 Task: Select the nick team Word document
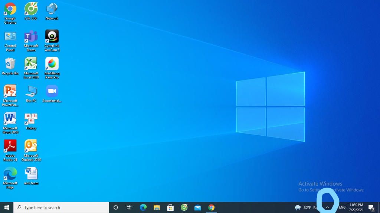point(31,176)
